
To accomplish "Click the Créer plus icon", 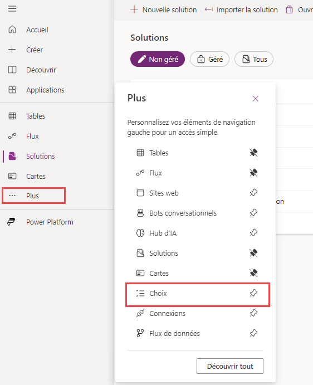I will 12,50.
